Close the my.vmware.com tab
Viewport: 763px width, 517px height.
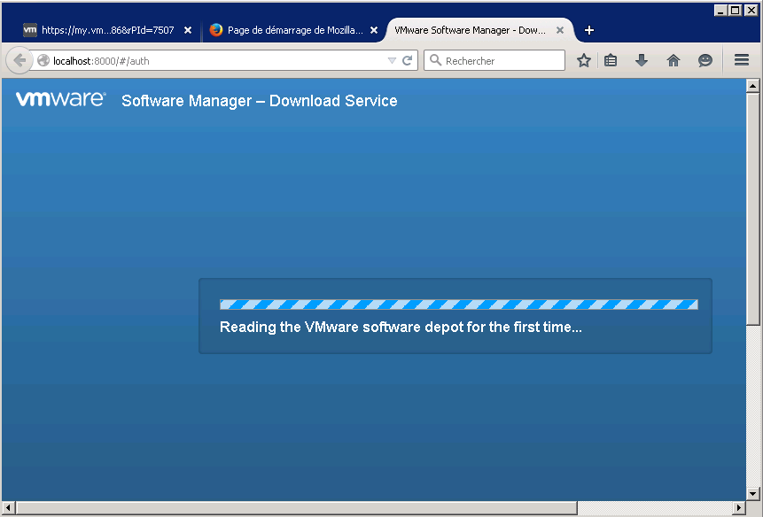188,30
